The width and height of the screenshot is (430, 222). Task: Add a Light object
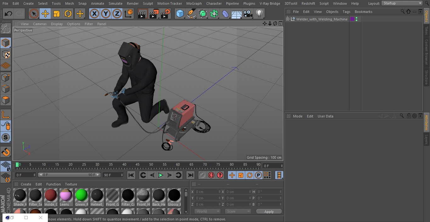tap(259, 14)
